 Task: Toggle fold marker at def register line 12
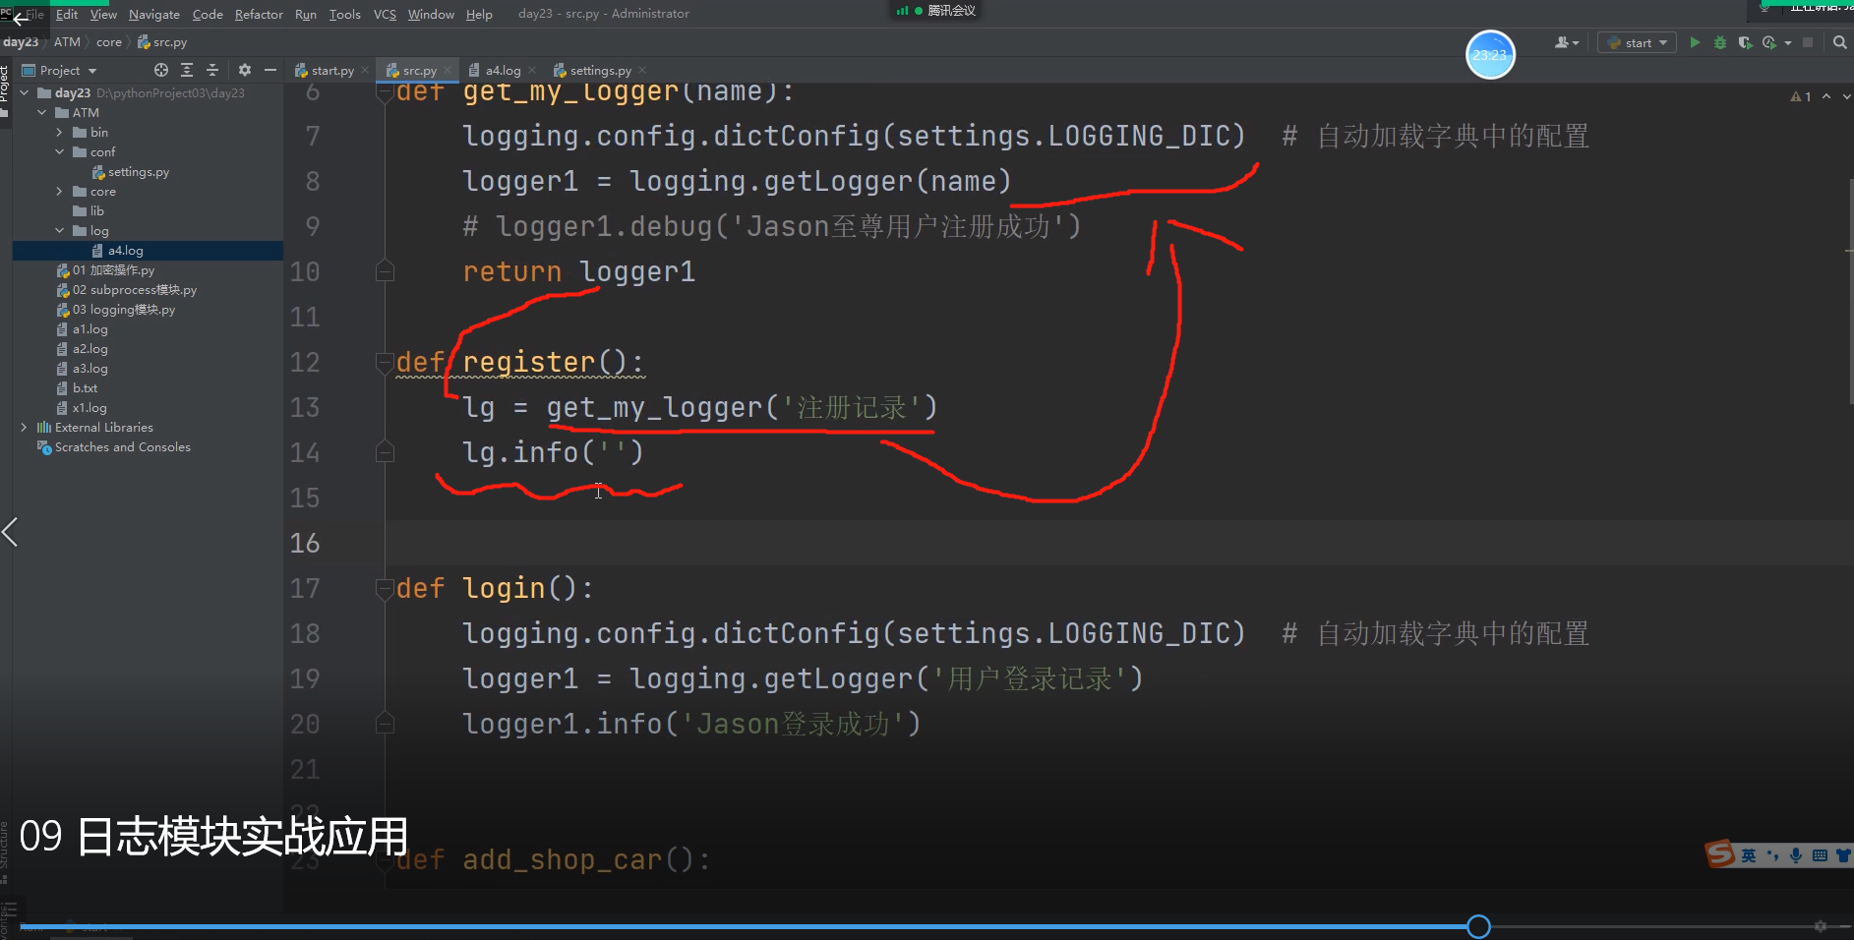tap(385, 363)
